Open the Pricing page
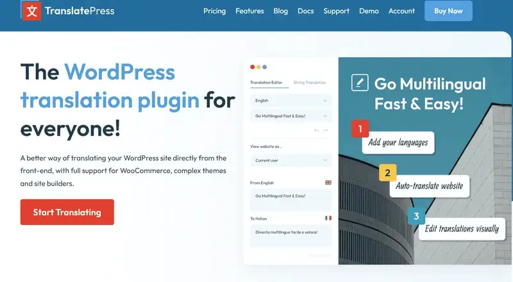 (x=215, y=11)
